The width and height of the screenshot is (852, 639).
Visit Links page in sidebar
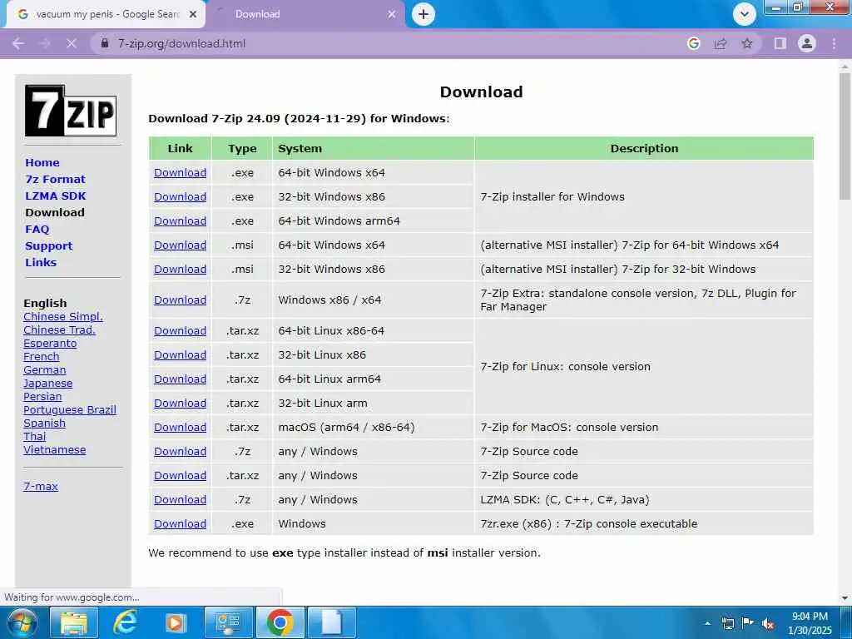(x=41, y=262)
